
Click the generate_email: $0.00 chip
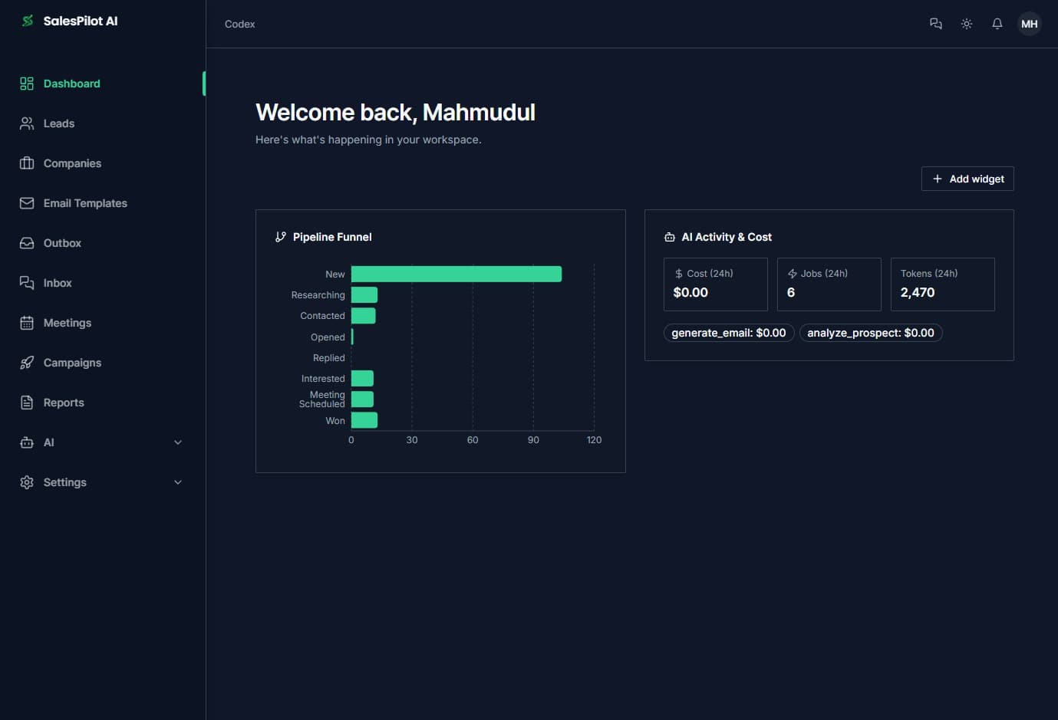[x=729, y=333]
